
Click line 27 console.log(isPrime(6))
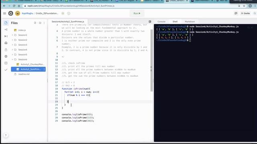coord(77,114)
